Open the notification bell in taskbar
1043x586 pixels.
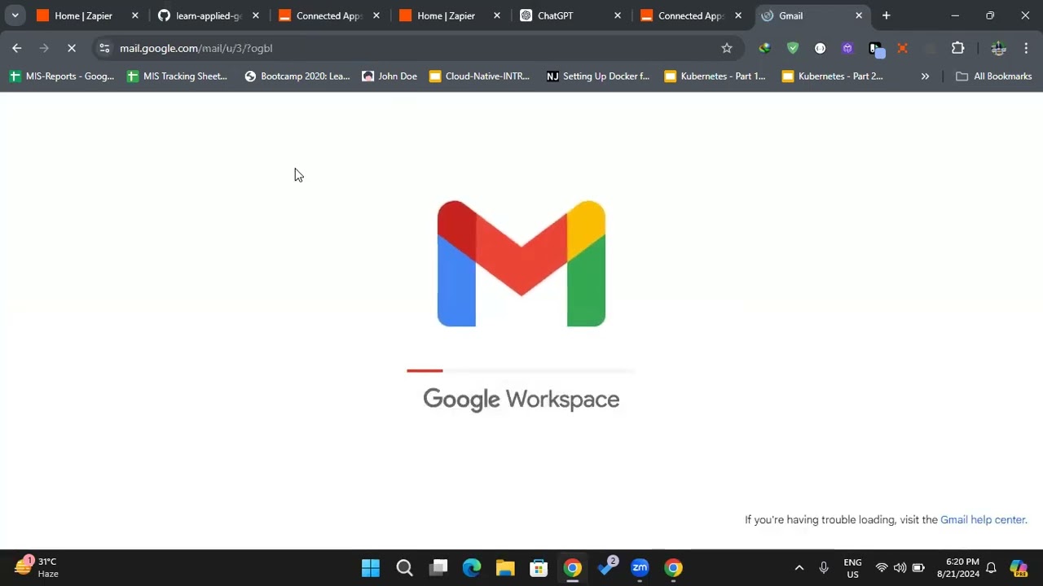[x=991, y=567]
